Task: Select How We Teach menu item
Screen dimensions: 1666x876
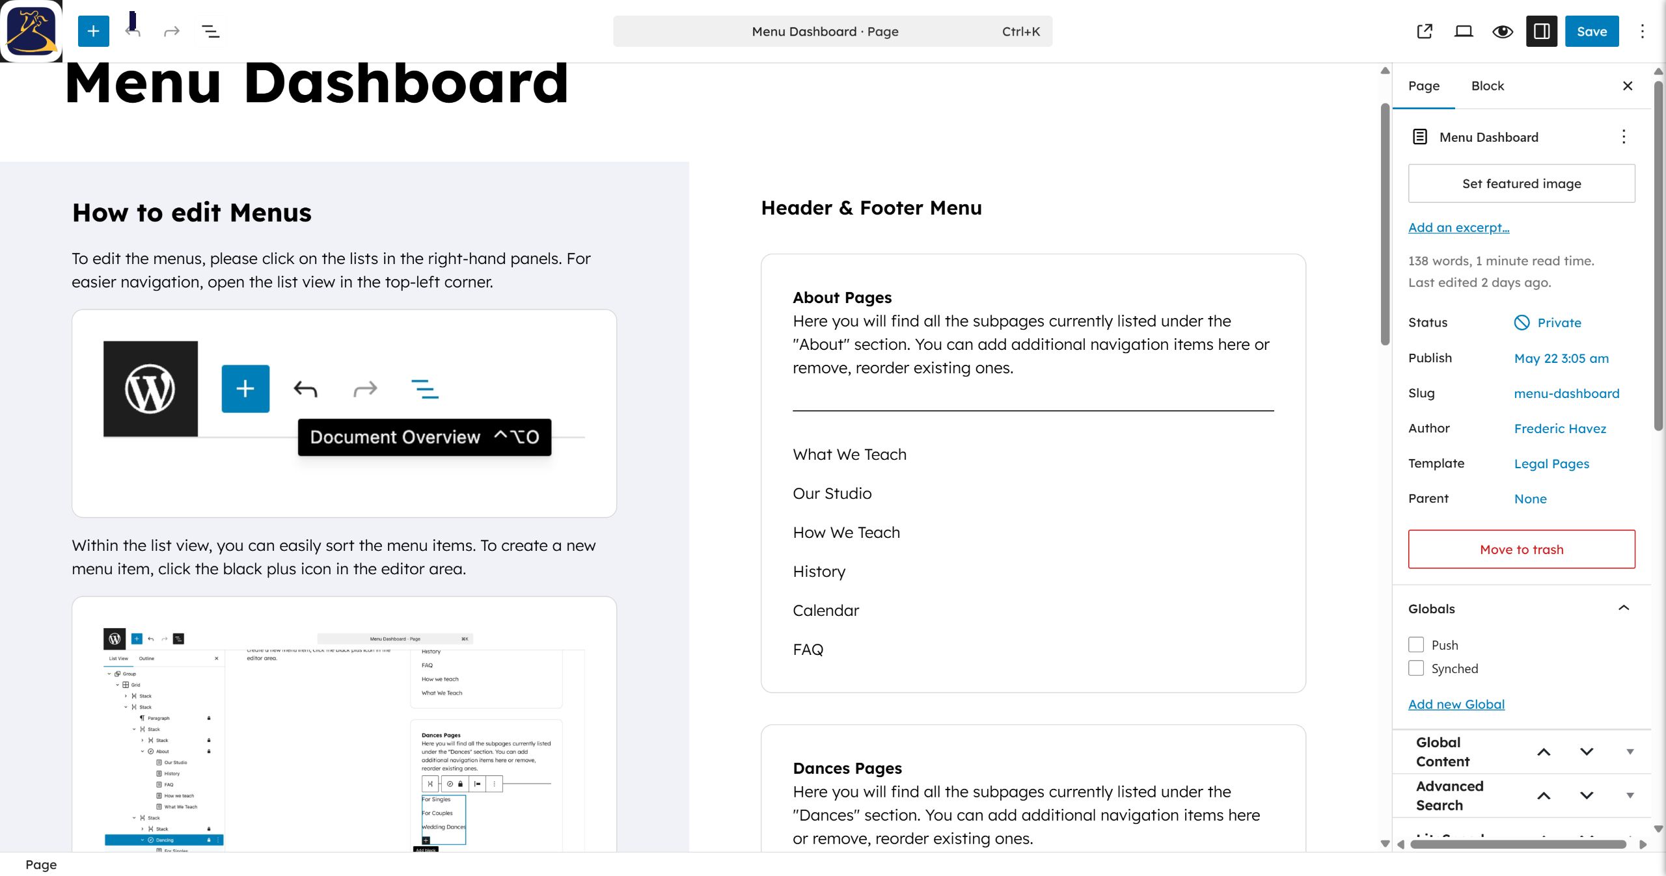Action: point(846,533)
